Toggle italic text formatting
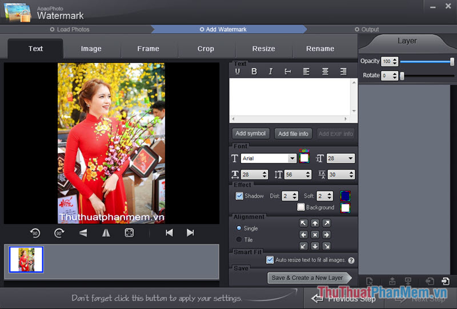Viewport: 457px width, 309px height. pyautogui.click(x=270, y=71)
